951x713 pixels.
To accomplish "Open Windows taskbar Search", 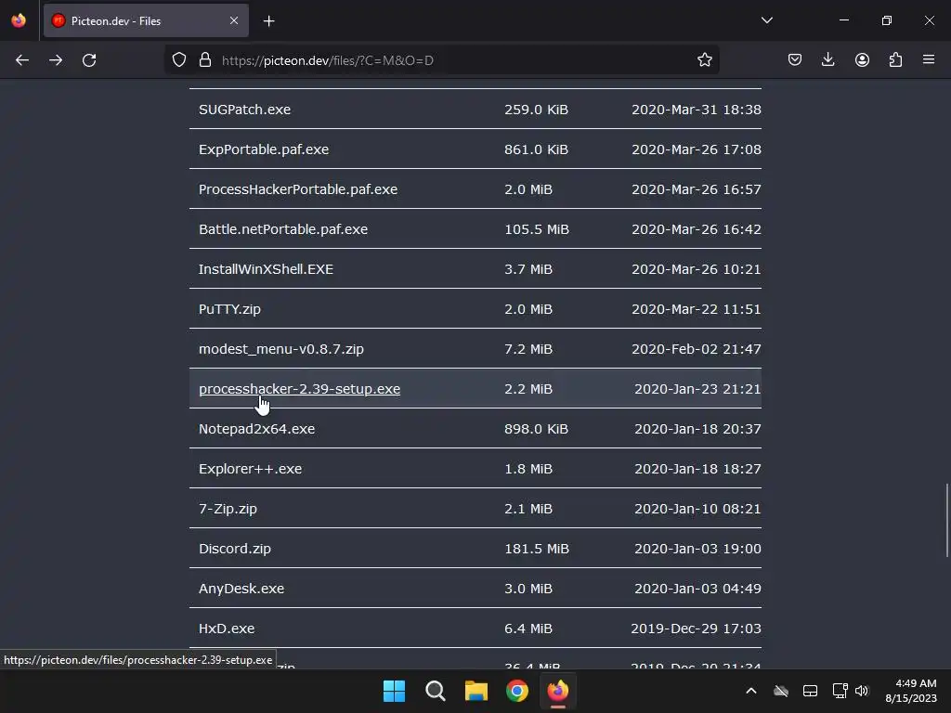I will [x=436, y=691].
